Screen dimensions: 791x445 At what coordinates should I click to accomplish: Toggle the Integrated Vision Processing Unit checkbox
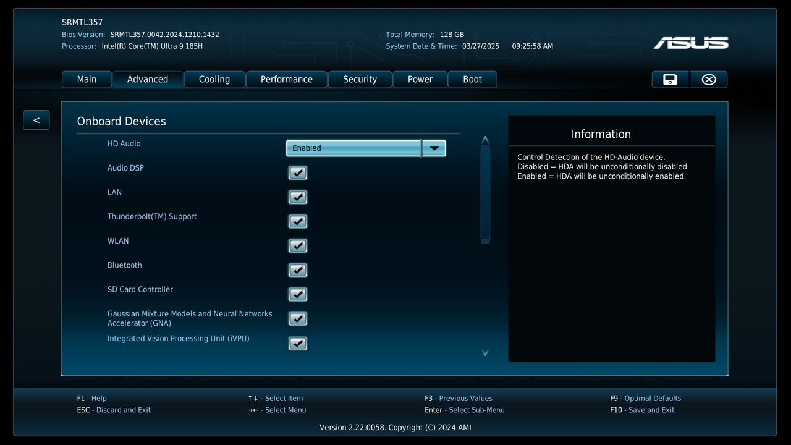tap(298, 343)
